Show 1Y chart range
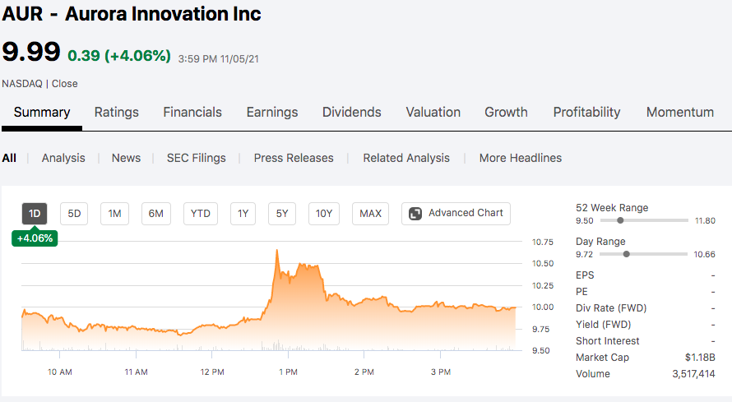The width and height of the screenshot is (732, 402). click(243, 214)
